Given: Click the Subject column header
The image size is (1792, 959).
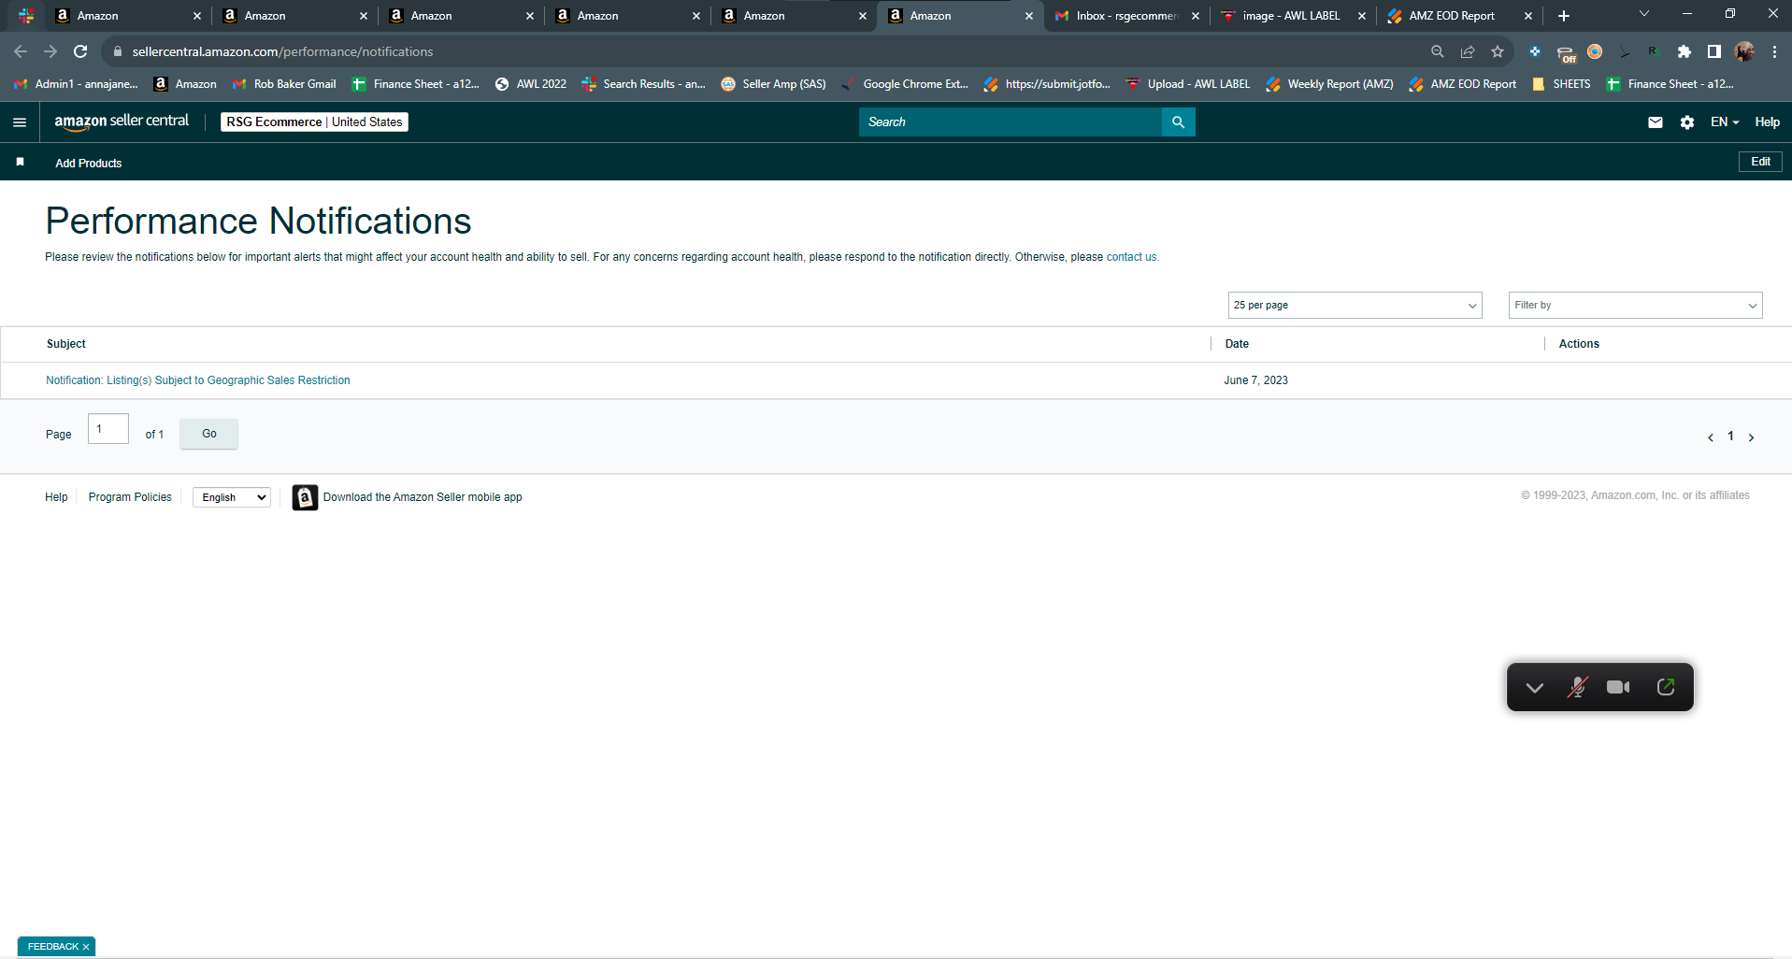Looking at the screenshot, I should [66, 344].
